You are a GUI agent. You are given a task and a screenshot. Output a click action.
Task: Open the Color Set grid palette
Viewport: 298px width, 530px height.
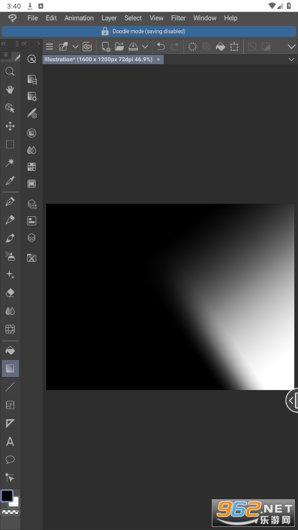[x=32, y=166]
